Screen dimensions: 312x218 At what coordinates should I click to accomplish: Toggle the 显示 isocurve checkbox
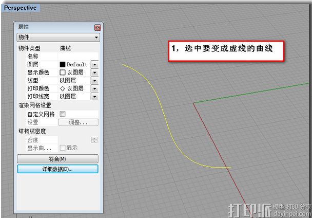click(63, 148)
